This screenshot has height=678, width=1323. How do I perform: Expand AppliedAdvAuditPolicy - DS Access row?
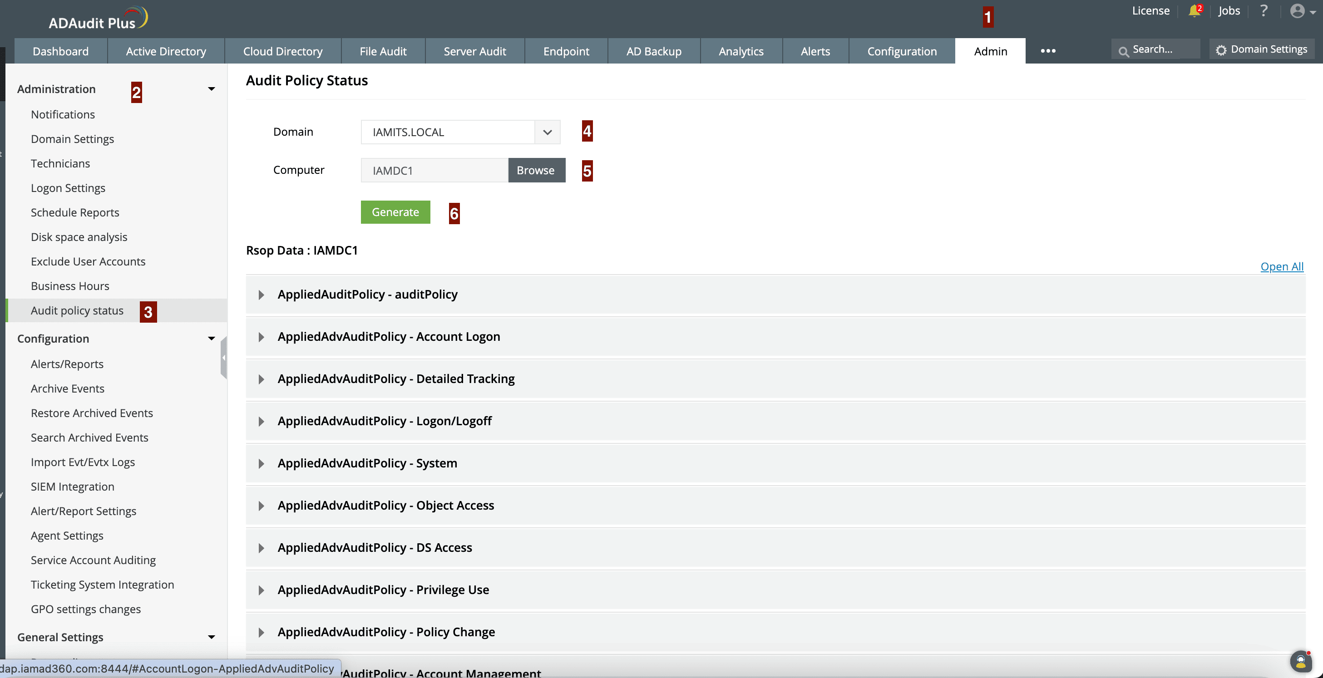pos(262,548)
